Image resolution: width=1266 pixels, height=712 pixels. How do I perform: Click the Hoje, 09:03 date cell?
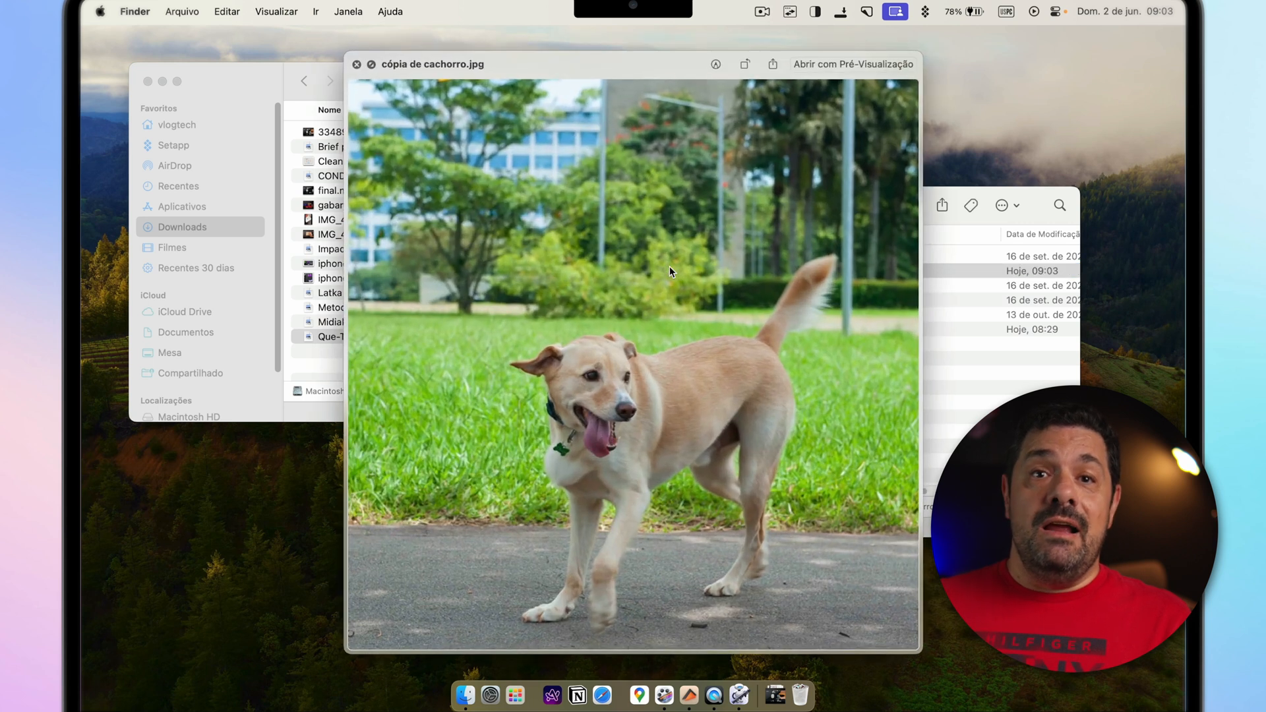(x=1032, y=271)
